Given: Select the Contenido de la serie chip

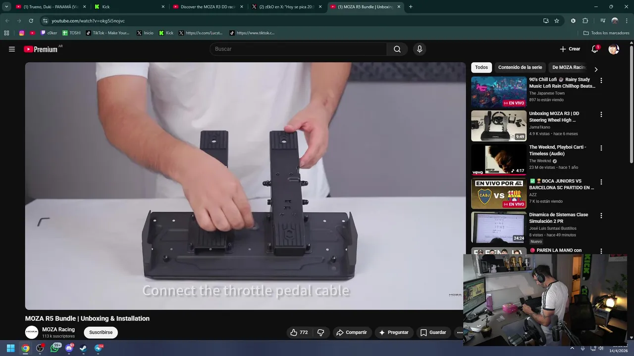Looking at the screenshot, I should (520, 67).
